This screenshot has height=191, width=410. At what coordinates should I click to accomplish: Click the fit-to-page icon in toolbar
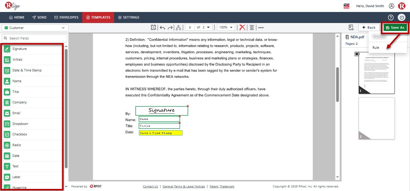153,27
